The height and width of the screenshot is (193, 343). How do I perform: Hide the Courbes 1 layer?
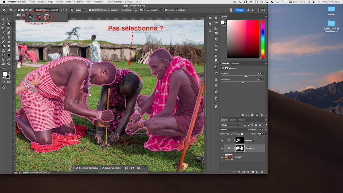click(x=222, y=140)
